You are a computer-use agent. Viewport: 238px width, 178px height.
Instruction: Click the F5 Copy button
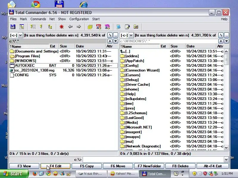[x=87, y=166]
